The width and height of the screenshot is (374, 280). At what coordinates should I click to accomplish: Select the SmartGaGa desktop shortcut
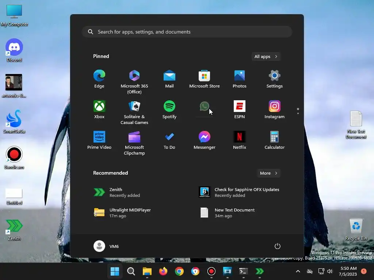[14, 122]
